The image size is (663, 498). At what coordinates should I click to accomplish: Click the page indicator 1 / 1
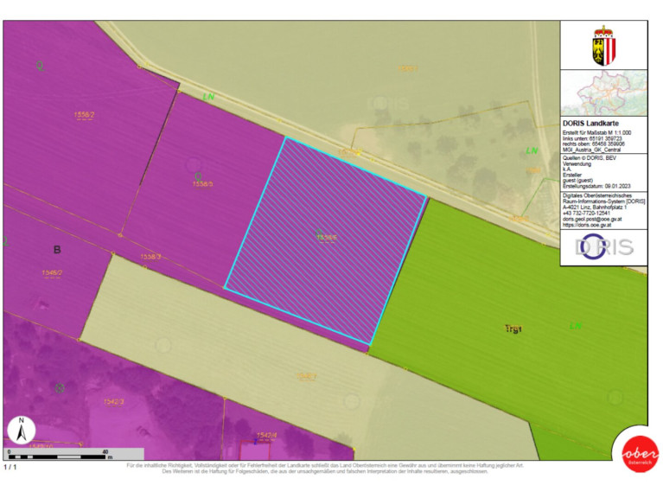coord(10,467)
